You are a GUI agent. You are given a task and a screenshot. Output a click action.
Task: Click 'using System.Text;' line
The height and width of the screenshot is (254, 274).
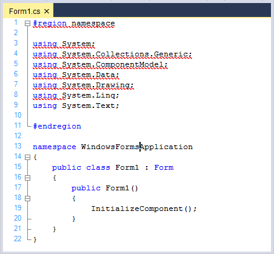tap(76, 105)
